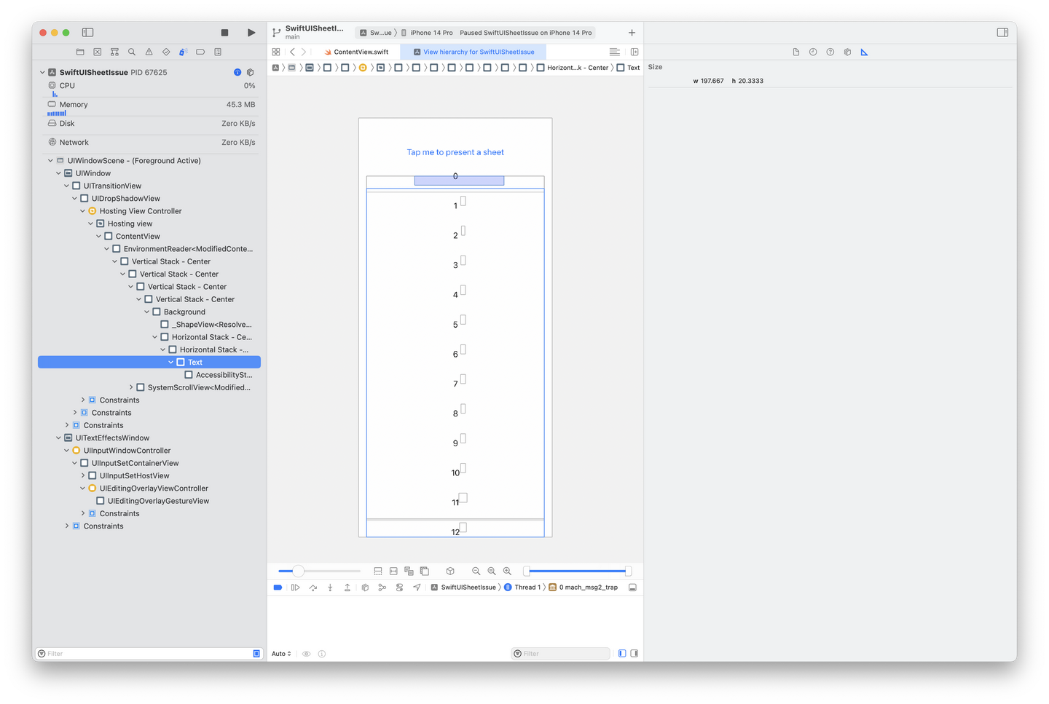1049x704 pixels.
Task: Select the Quick Help inspector icon
Action: pyautogui.click(x=830, y=52)
